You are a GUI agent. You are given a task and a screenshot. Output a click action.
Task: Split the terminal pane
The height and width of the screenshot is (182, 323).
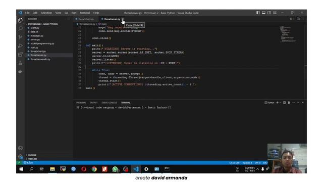coord(284,103)
